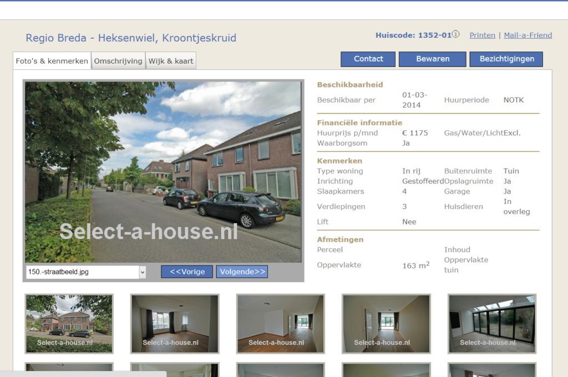Switch to the Omschrijving tab
Screen dimensions: 568x377
pyautogui.click(x=118, y=61)
